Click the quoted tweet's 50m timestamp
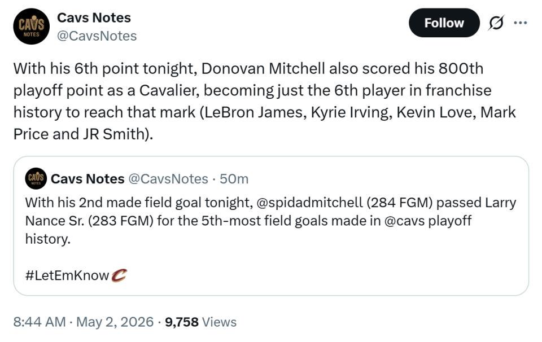 (x=234, y=179)
